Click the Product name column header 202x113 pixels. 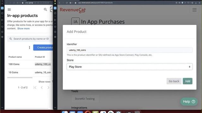(15, 57)
